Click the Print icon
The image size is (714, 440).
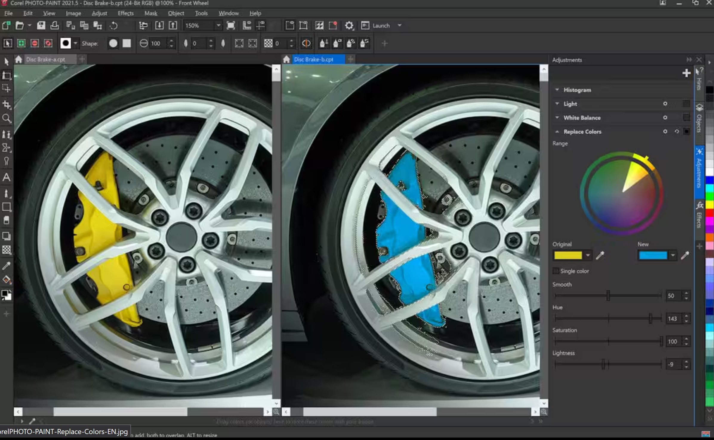(x=54, y=25)
